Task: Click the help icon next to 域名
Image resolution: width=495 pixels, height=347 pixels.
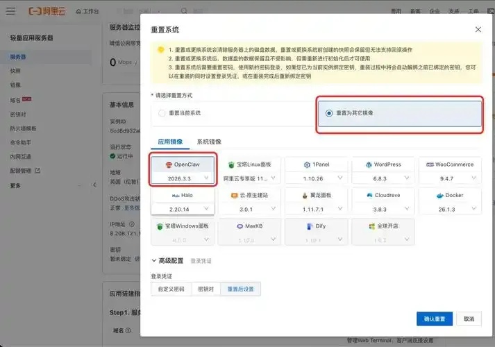Action: pos(128,330)
